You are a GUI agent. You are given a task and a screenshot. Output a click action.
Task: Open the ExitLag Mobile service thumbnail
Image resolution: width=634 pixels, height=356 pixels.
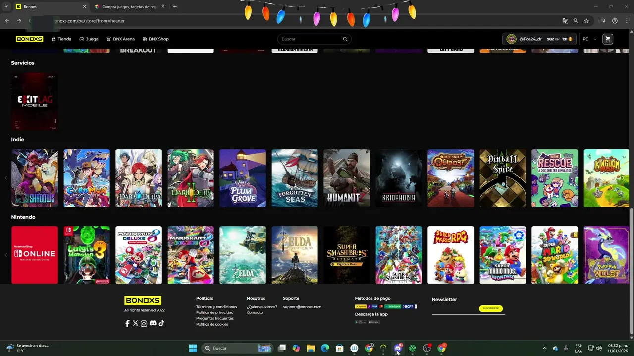click(x=35, y=101)
